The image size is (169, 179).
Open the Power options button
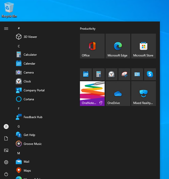click(x=6, y=174)
